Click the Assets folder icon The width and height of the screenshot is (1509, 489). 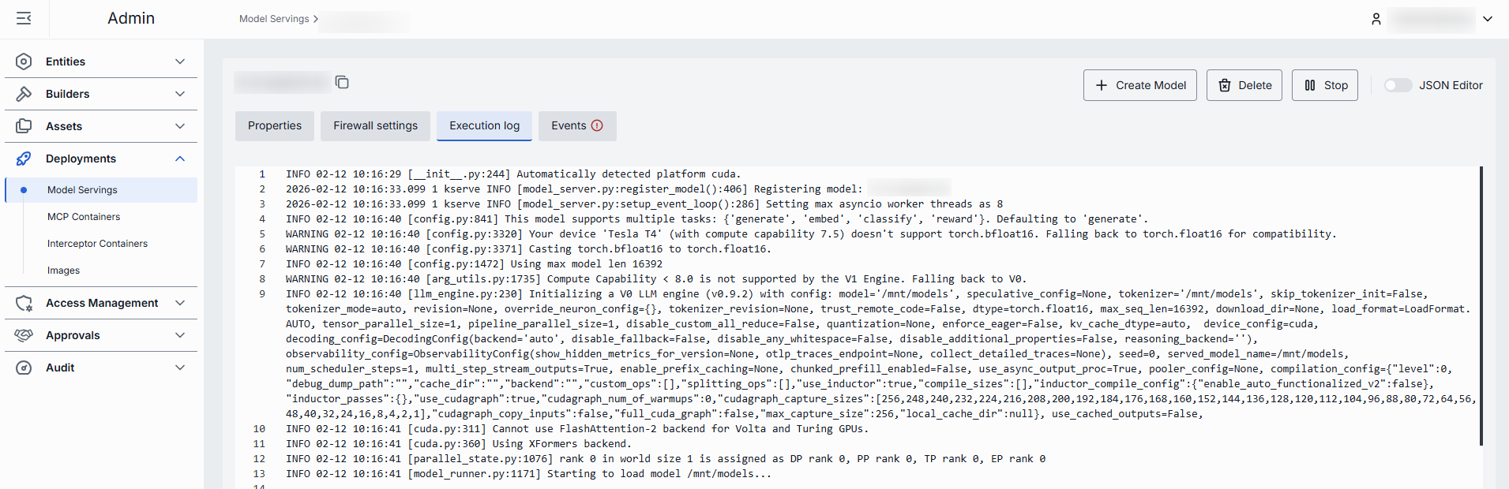(24, 126)
